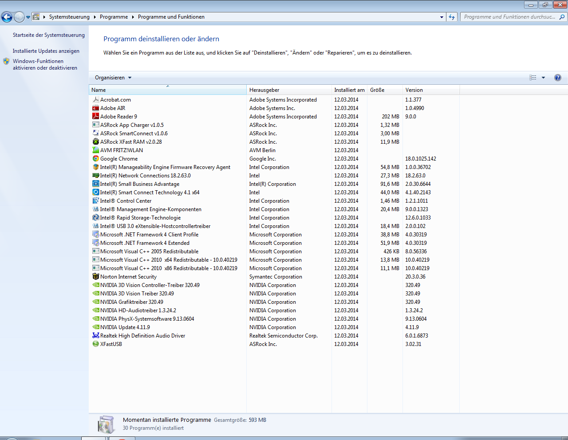Screen dimensions: 568x440
Task: Expand breadcrumb arrow after Programme
Action: 133,17
